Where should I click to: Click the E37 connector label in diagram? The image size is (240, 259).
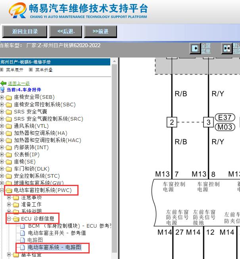tap(225, 118)
